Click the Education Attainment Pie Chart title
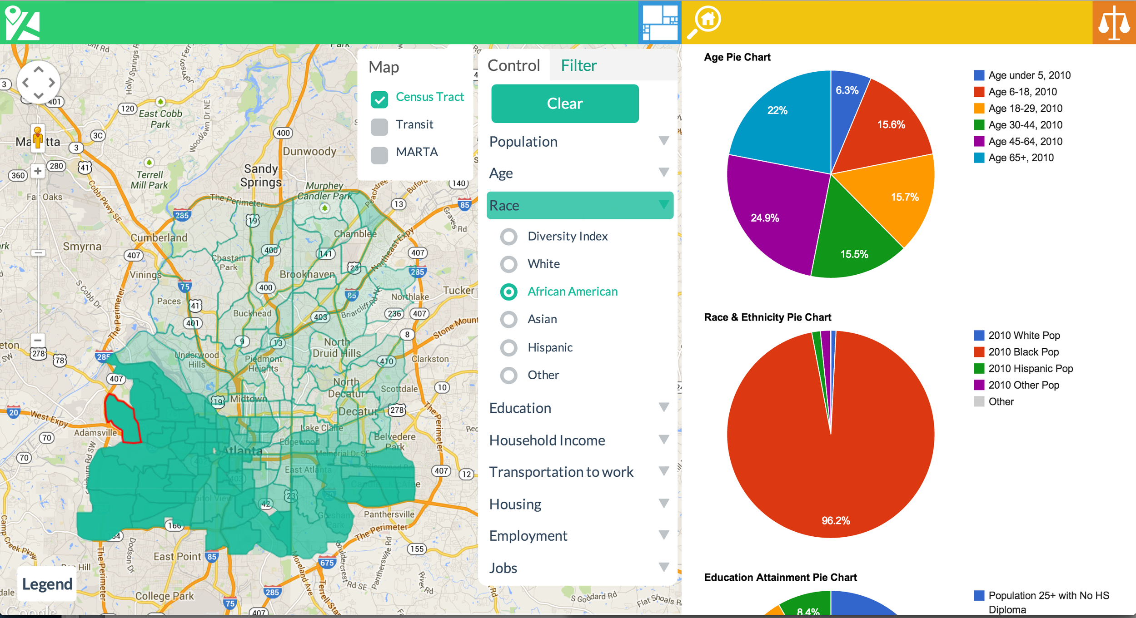Image resolution: width=1136 pixels, height=618 pixels. click(780, 578)
